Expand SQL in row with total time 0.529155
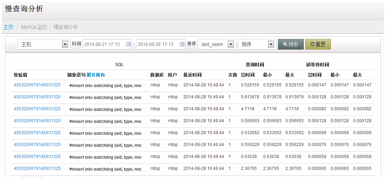Viewport: 387px width, 178px height. click(x=71, y=86)
